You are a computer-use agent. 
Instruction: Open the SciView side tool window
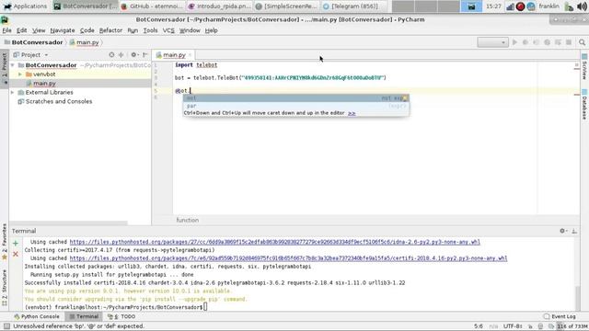pyautogui.click(x=584, y=66)
